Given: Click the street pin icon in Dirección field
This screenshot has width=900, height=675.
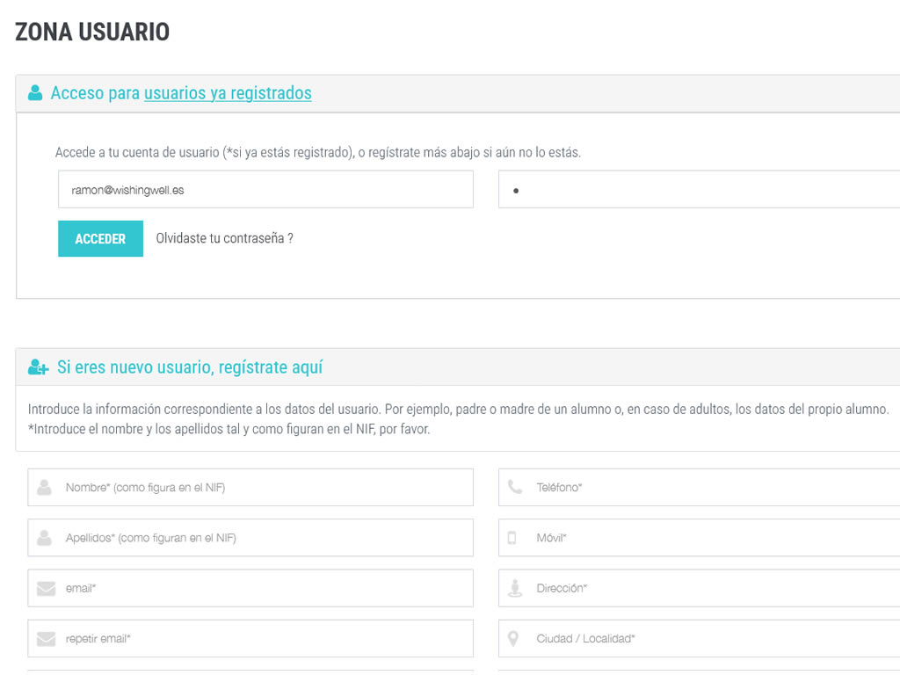Looking at the screenshot, I should point(516,589).
